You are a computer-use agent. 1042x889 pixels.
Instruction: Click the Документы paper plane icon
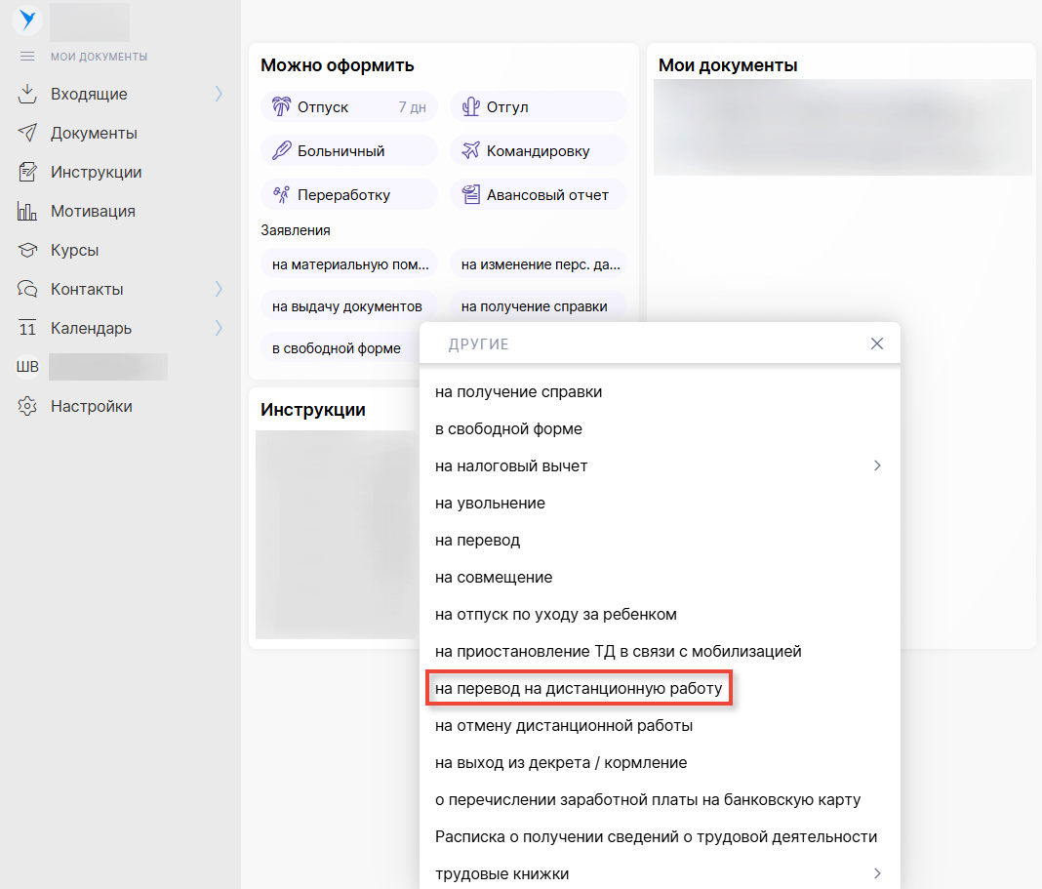(27, 133)
